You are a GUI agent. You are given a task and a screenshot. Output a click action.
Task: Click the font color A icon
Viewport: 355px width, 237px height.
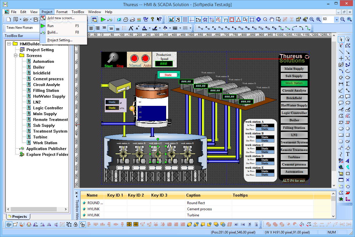point(144,28)
